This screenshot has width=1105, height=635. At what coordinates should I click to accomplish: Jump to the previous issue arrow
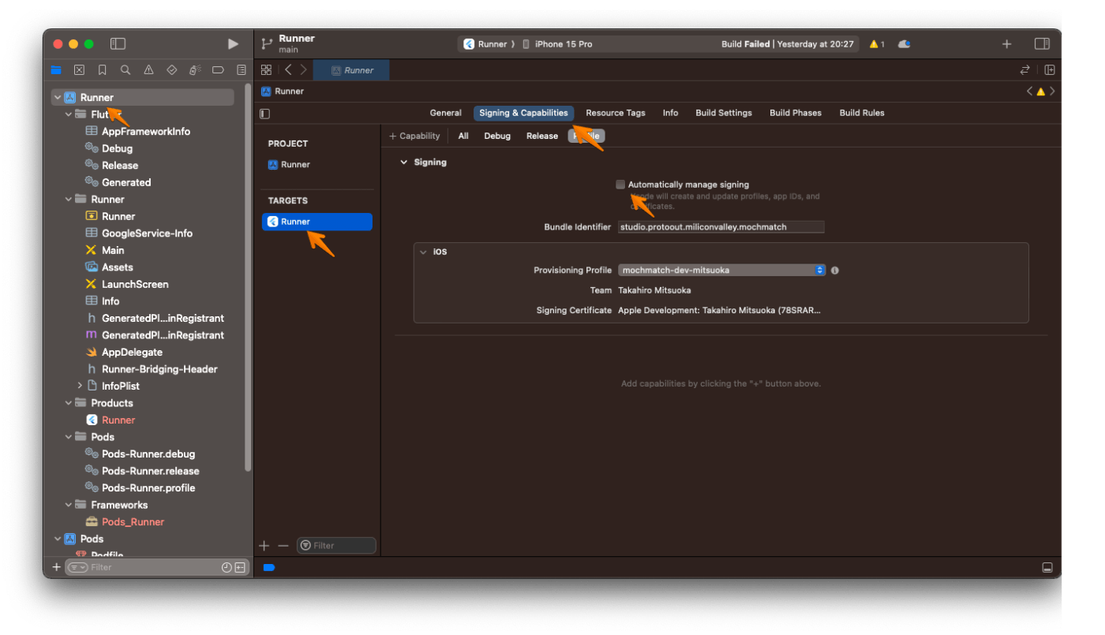[x=1029, y=92]
